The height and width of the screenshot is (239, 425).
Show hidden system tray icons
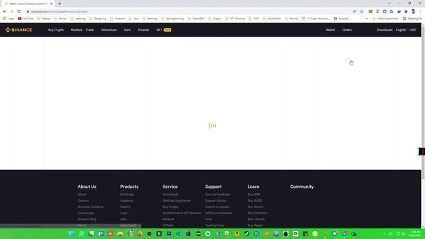(x=384, y=234)
